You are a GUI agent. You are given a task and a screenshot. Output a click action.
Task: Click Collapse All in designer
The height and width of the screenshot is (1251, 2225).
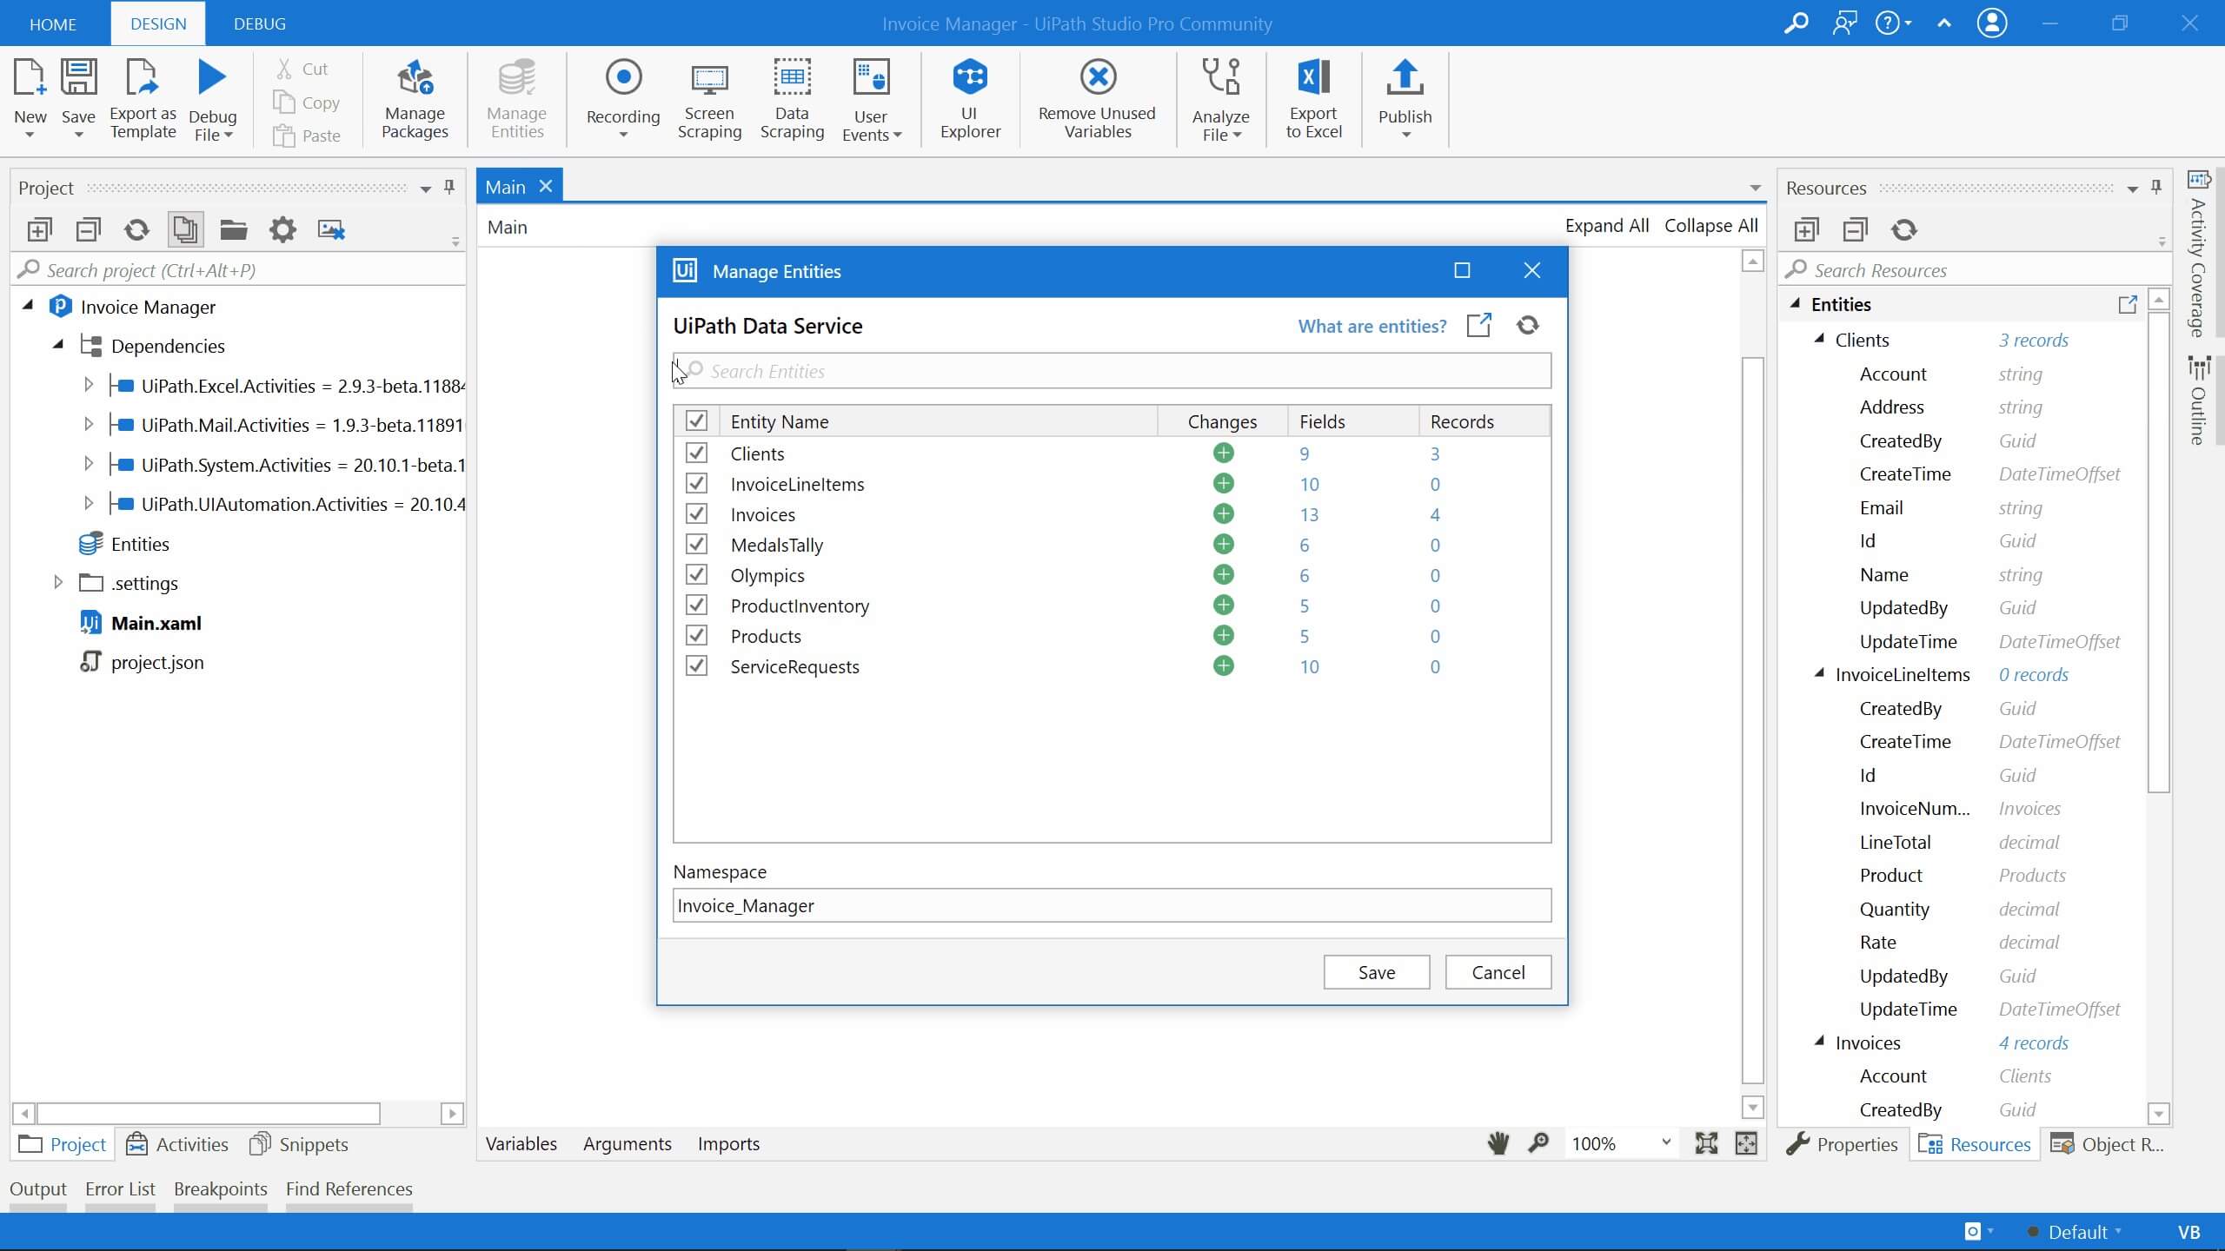[1711, 226]
